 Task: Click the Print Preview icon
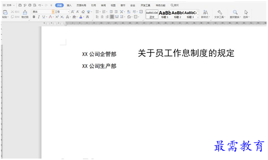tap(35, 5)
